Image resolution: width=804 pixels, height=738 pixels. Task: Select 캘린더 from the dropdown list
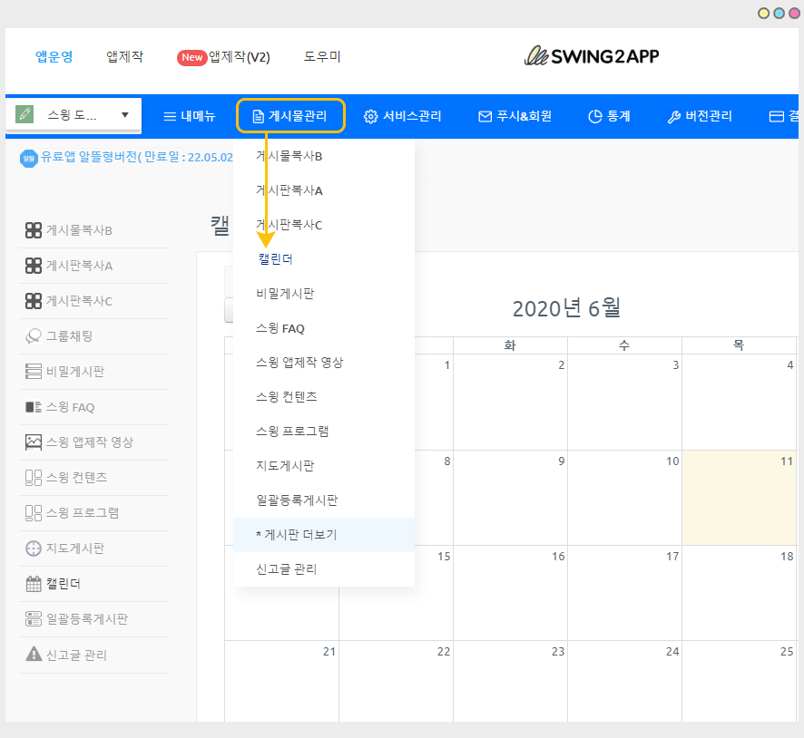tap(275, 259)
